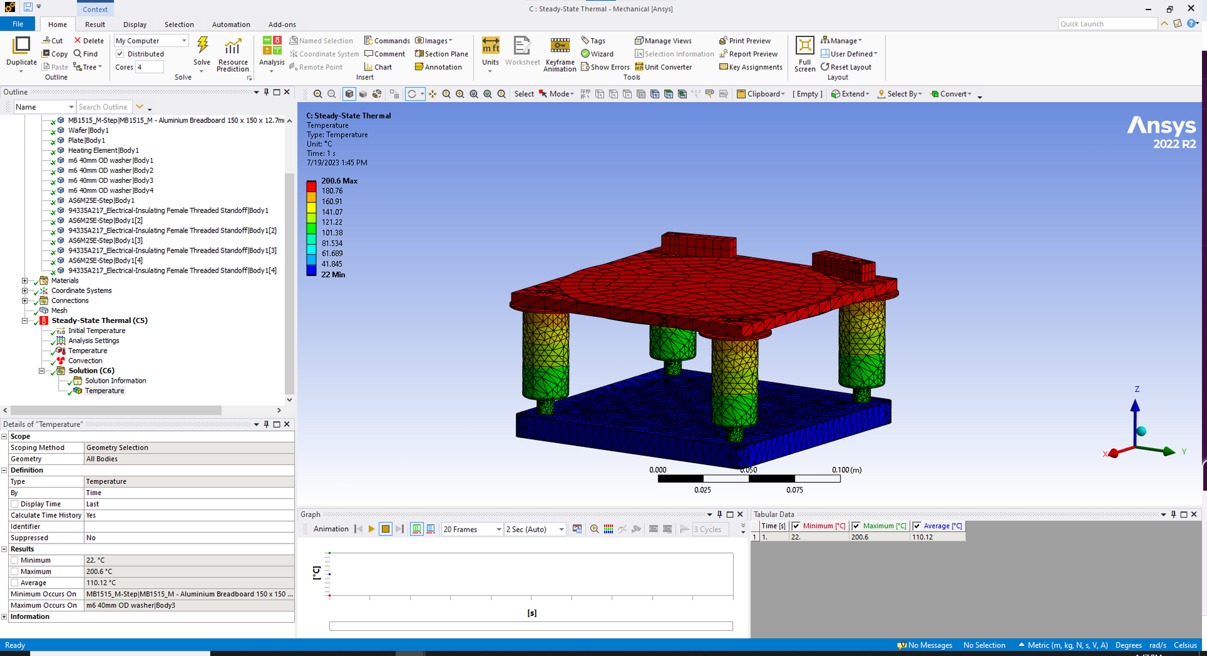This screenshot has height=656, width=1207.
Task: Click Full Screen icon
Action: (x=805, y=46)
